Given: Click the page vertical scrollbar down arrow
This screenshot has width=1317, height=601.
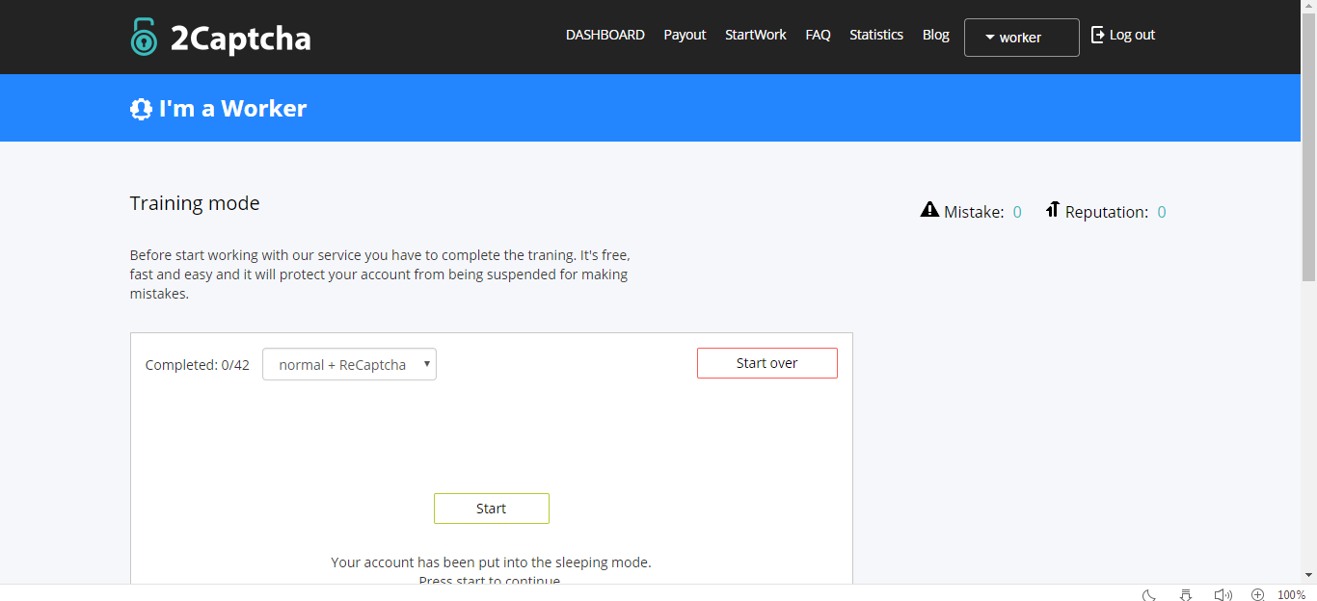Looking at the screenshot, I should [1308, 575].
